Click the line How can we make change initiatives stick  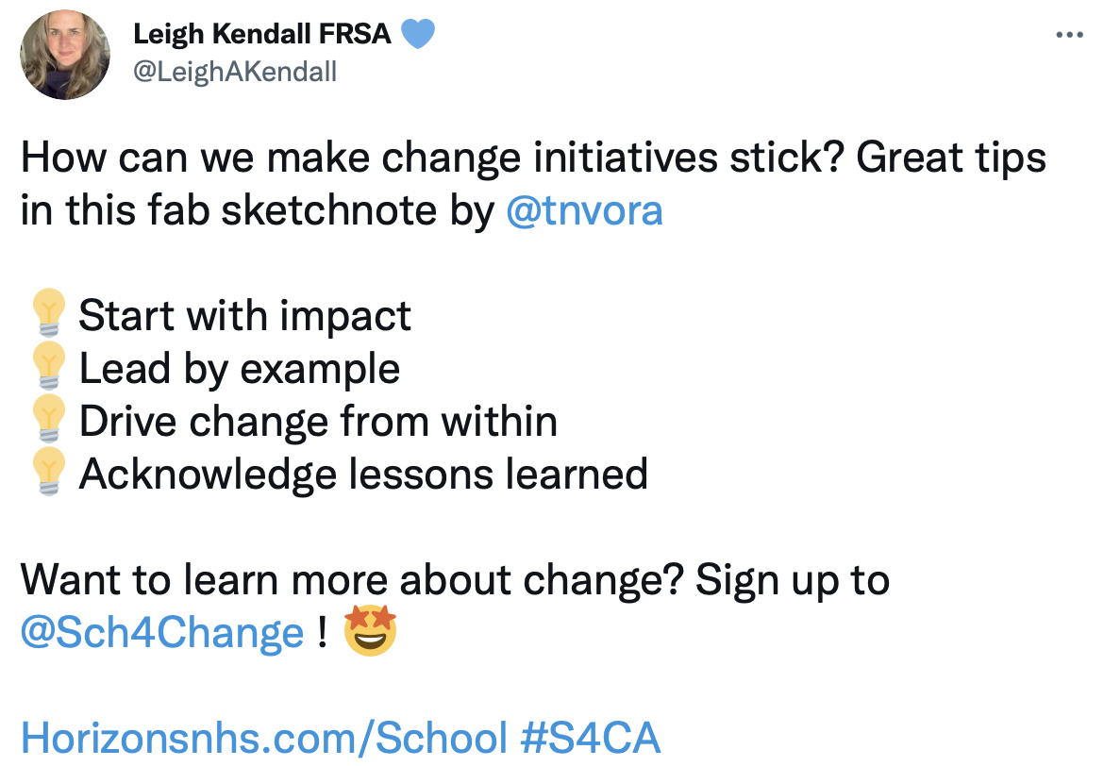pyautogui.click(x=432, y=158)
